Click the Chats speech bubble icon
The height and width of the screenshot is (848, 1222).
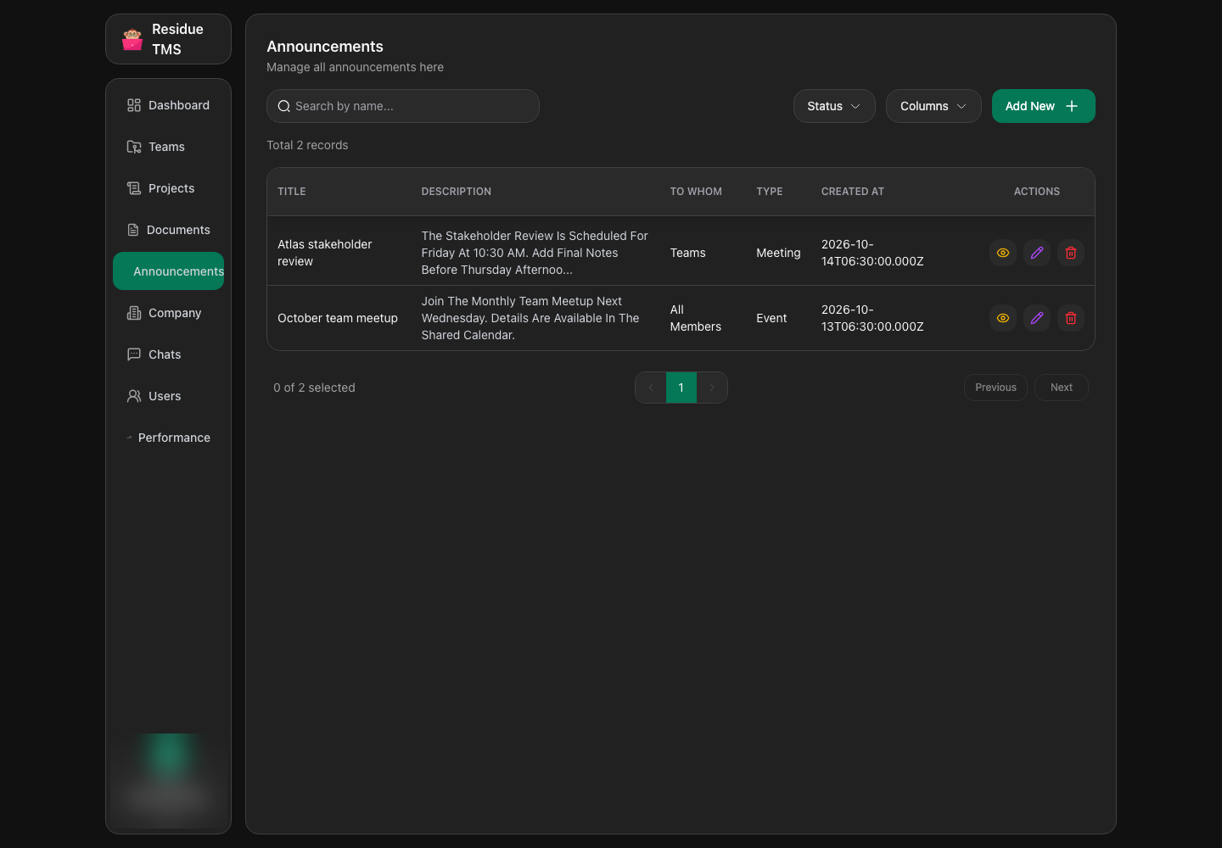coord(134,354)
